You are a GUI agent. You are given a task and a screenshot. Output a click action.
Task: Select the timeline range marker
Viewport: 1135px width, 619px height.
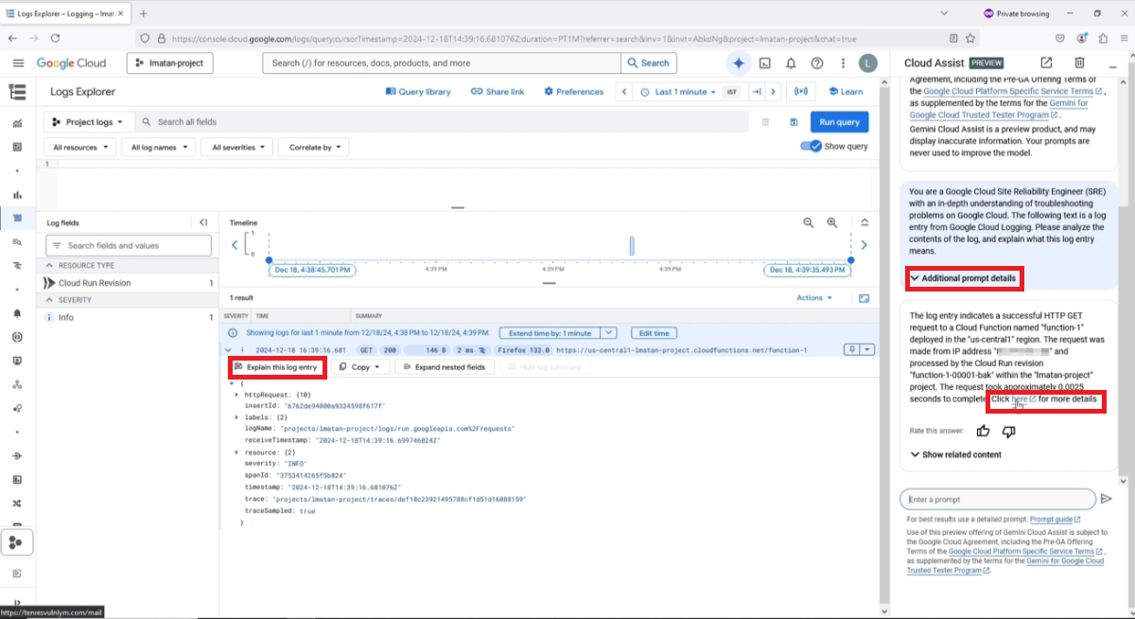coord(630,244)
